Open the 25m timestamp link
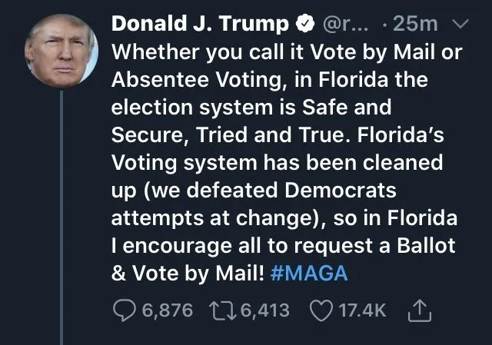 (415, 25)
